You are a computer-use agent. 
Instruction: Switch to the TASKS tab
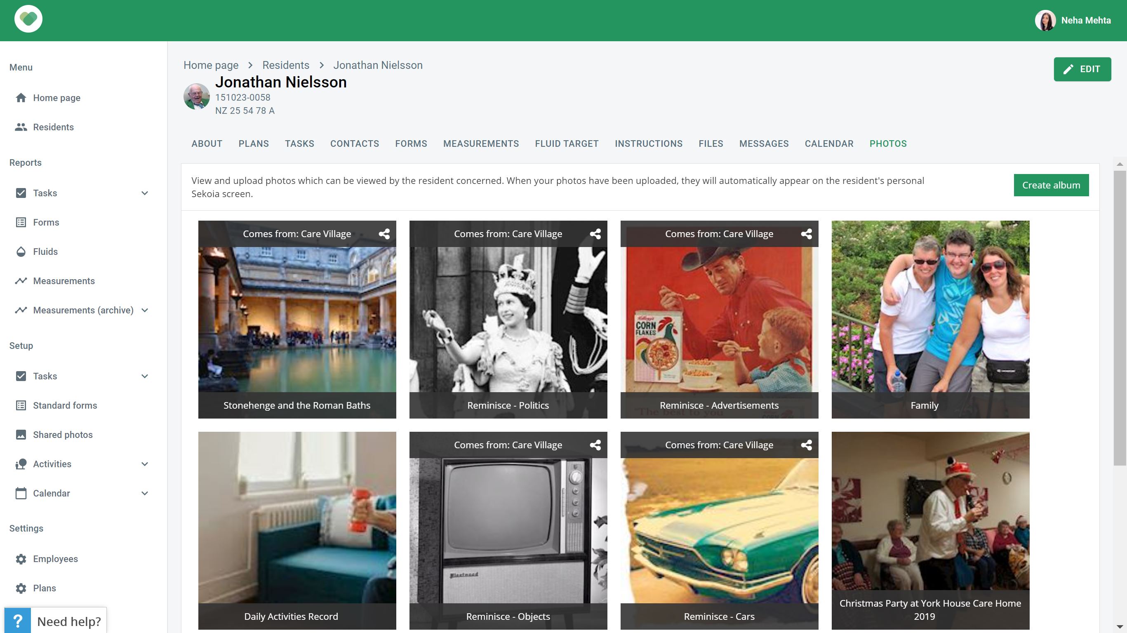(x=300, y=144)
